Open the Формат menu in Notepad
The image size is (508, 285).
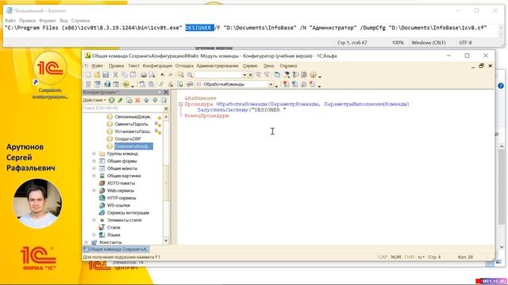pos(48,21)
